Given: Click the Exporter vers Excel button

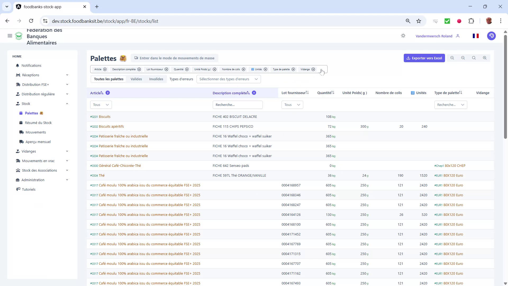Looking at the screenshot, I should pyautogui.click(x=424, y=58).
